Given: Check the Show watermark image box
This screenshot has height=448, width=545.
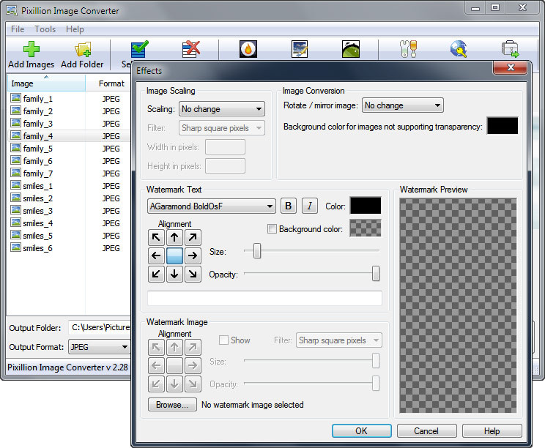Looking at the screenshot, I should 223,340.
